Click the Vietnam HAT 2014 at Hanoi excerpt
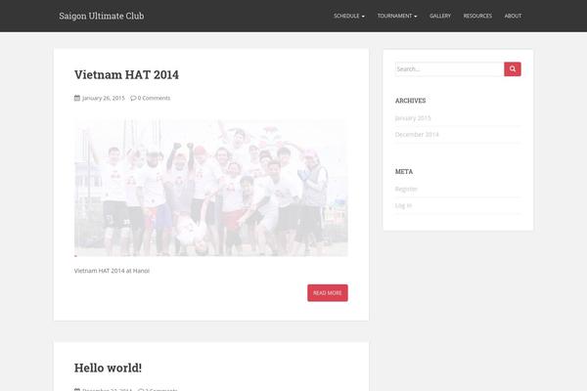Screen dimensions: 587x391 coord(112,271)
